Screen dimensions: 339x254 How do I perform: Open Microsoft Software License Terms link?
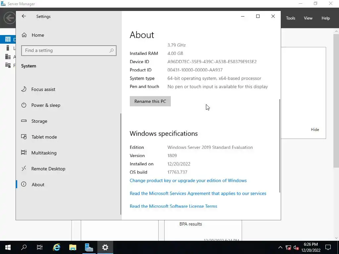[x=173, y=206]
